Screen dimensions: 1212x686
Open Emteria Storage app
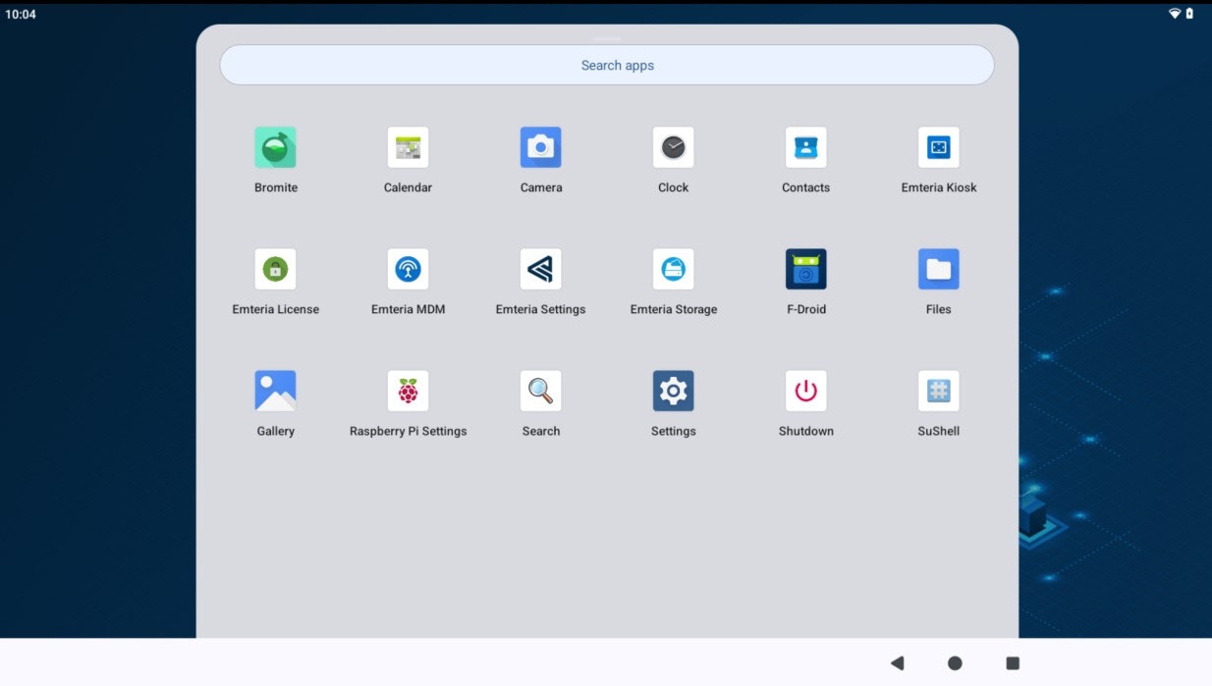click(673, 269)
